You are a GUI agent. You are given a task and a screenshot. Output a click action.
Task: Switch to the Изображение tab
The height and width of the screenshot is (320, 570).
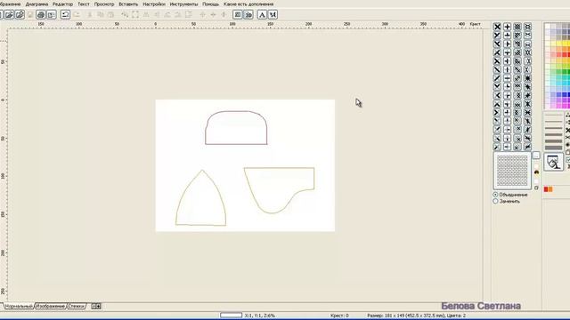tap(51, 307)
